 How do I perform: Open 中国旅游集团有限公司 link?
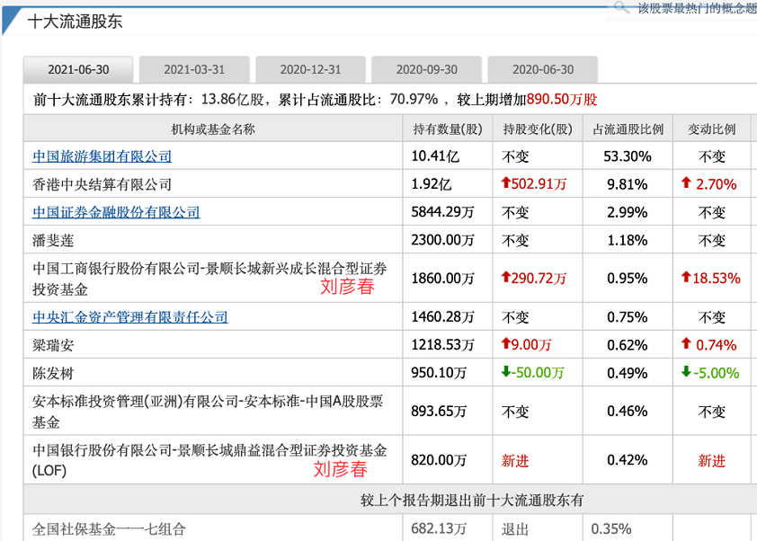pos(102,156)
